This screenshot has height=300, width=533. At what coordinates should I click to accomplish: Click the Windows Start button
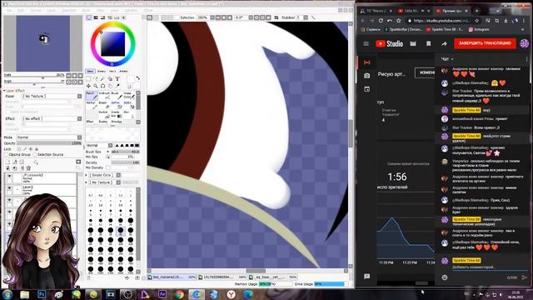click(x=7, y=294)
